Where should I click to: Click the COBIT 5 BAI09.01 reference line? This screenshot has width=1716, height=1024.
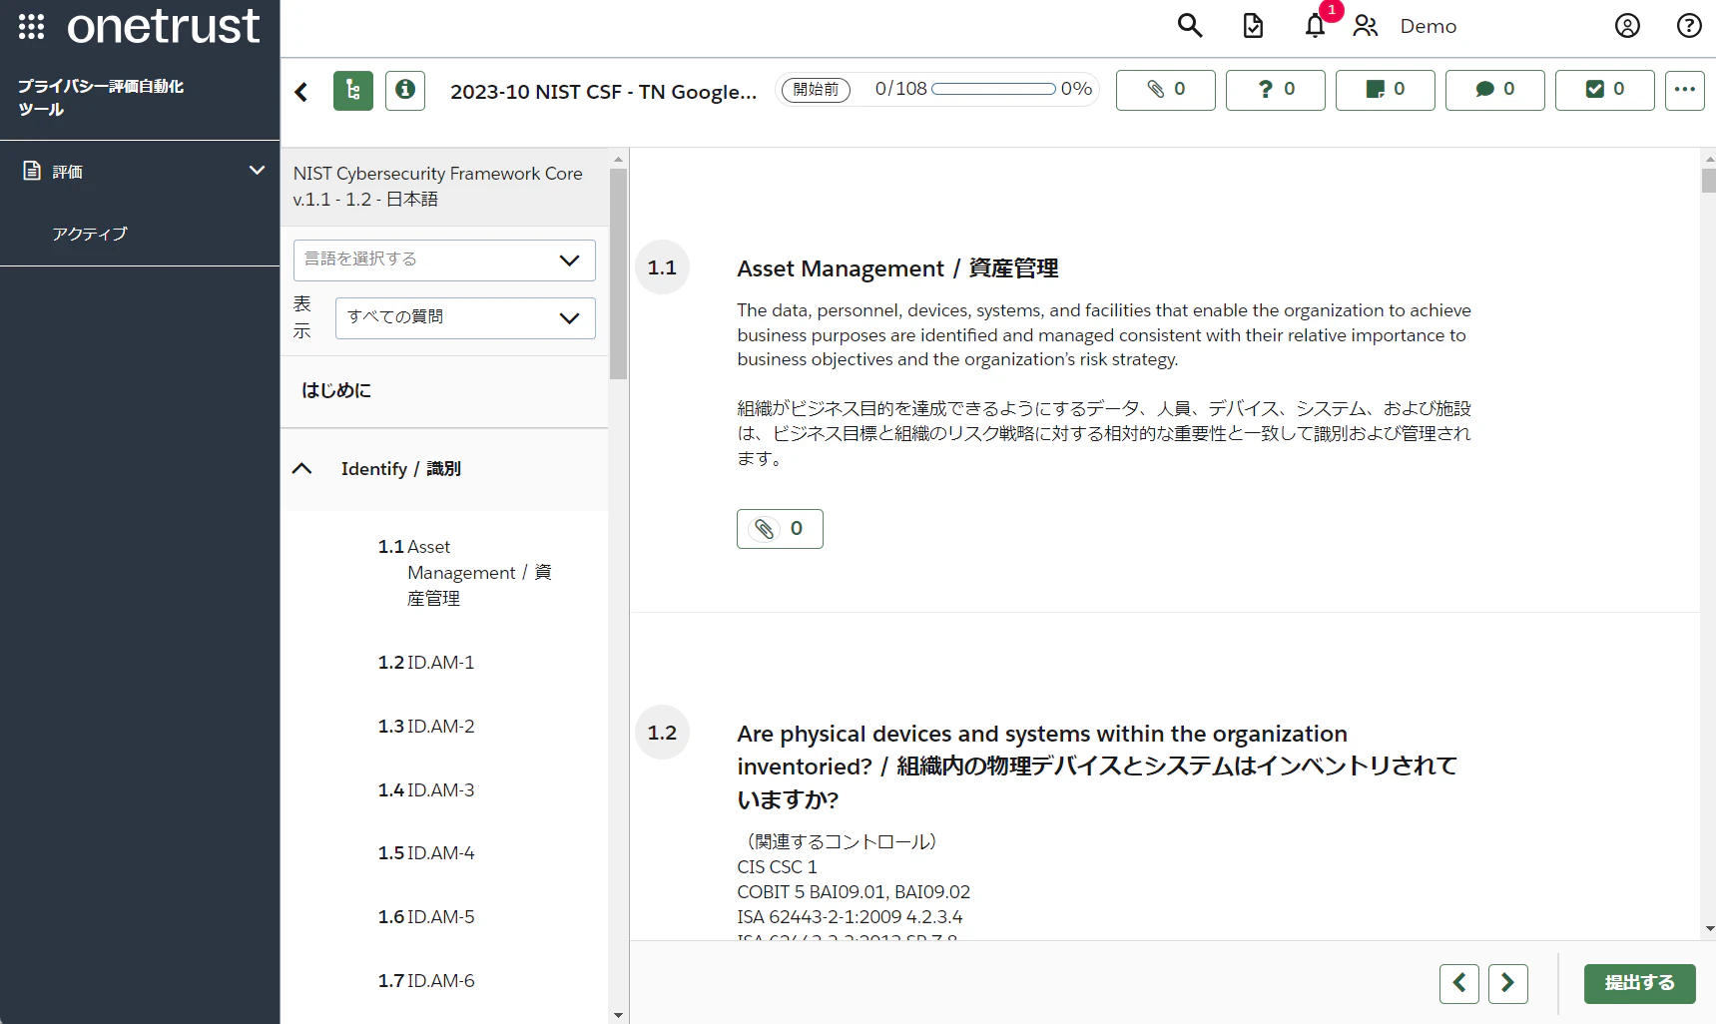(x=854, y=892)
